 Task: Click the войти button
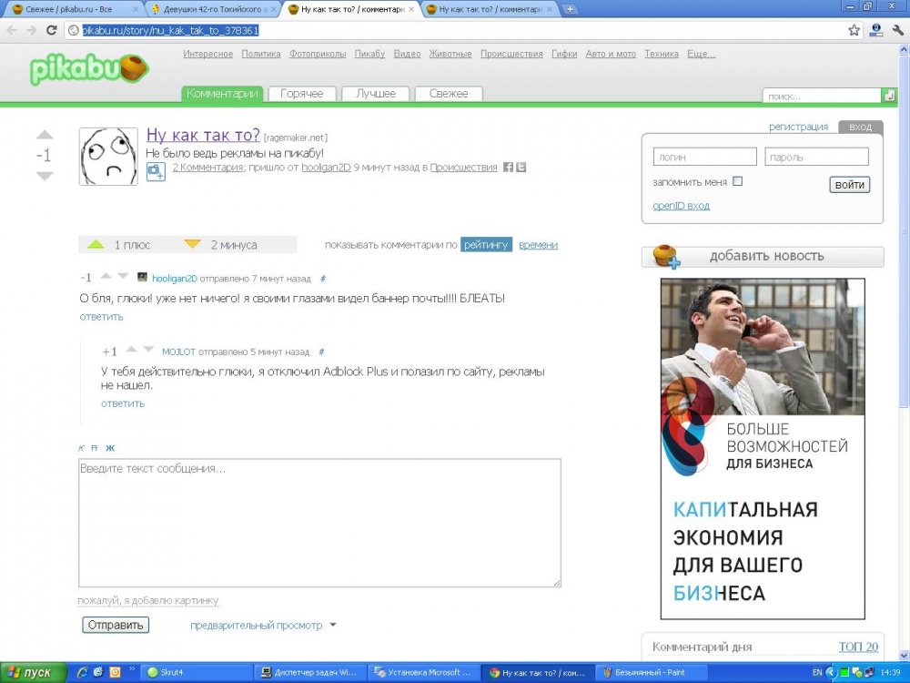850,185
